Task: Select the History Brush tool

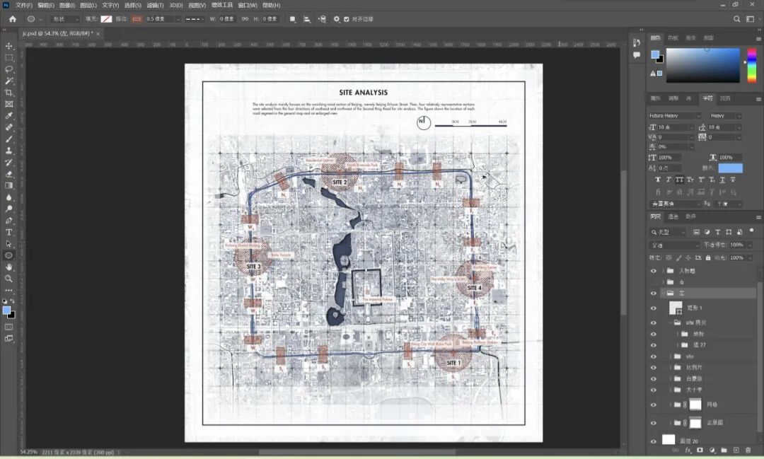Action: (8, 163)
